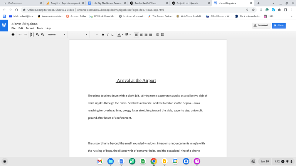Viewport: 296px width, 166px height.
Task: Open Gmail from the shelf
Action: 100,161
